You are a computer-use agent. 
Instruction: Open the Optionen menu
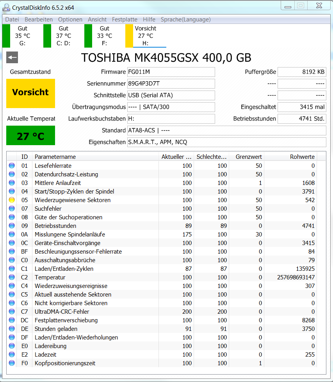(70, 20)
